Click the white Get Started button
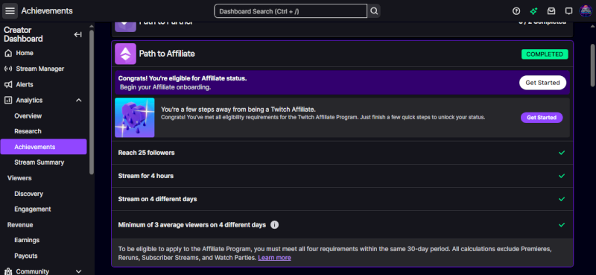 542,83
